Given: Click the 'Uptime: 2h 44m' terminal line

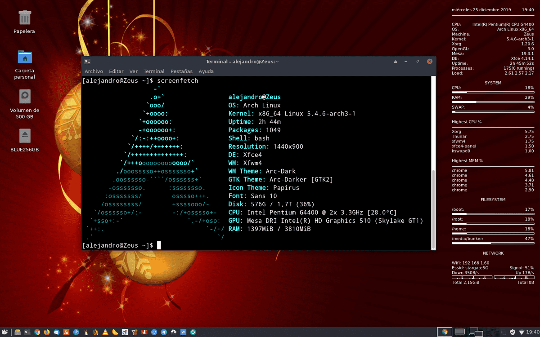Looking at the screenshot, I should 255,122.
